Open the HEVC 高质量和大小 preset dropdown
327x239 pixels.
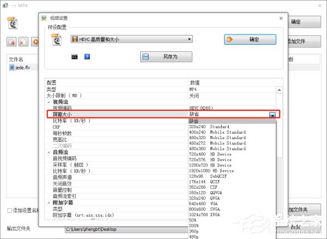[131, 39]
